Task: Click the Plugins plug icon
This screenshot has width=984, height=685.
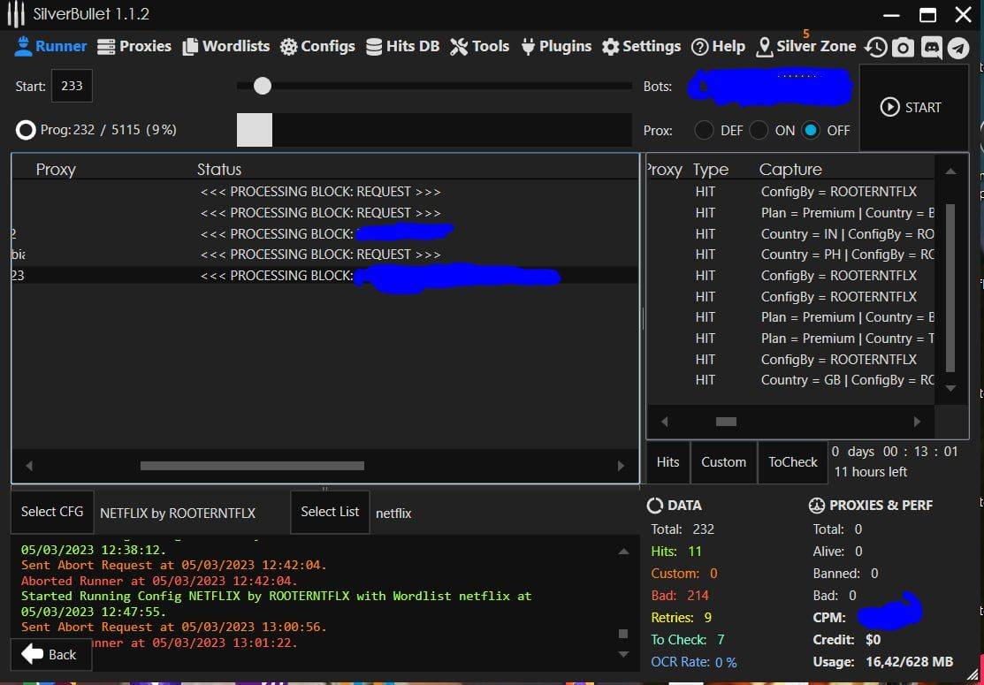Action: (x=529, y=47)
